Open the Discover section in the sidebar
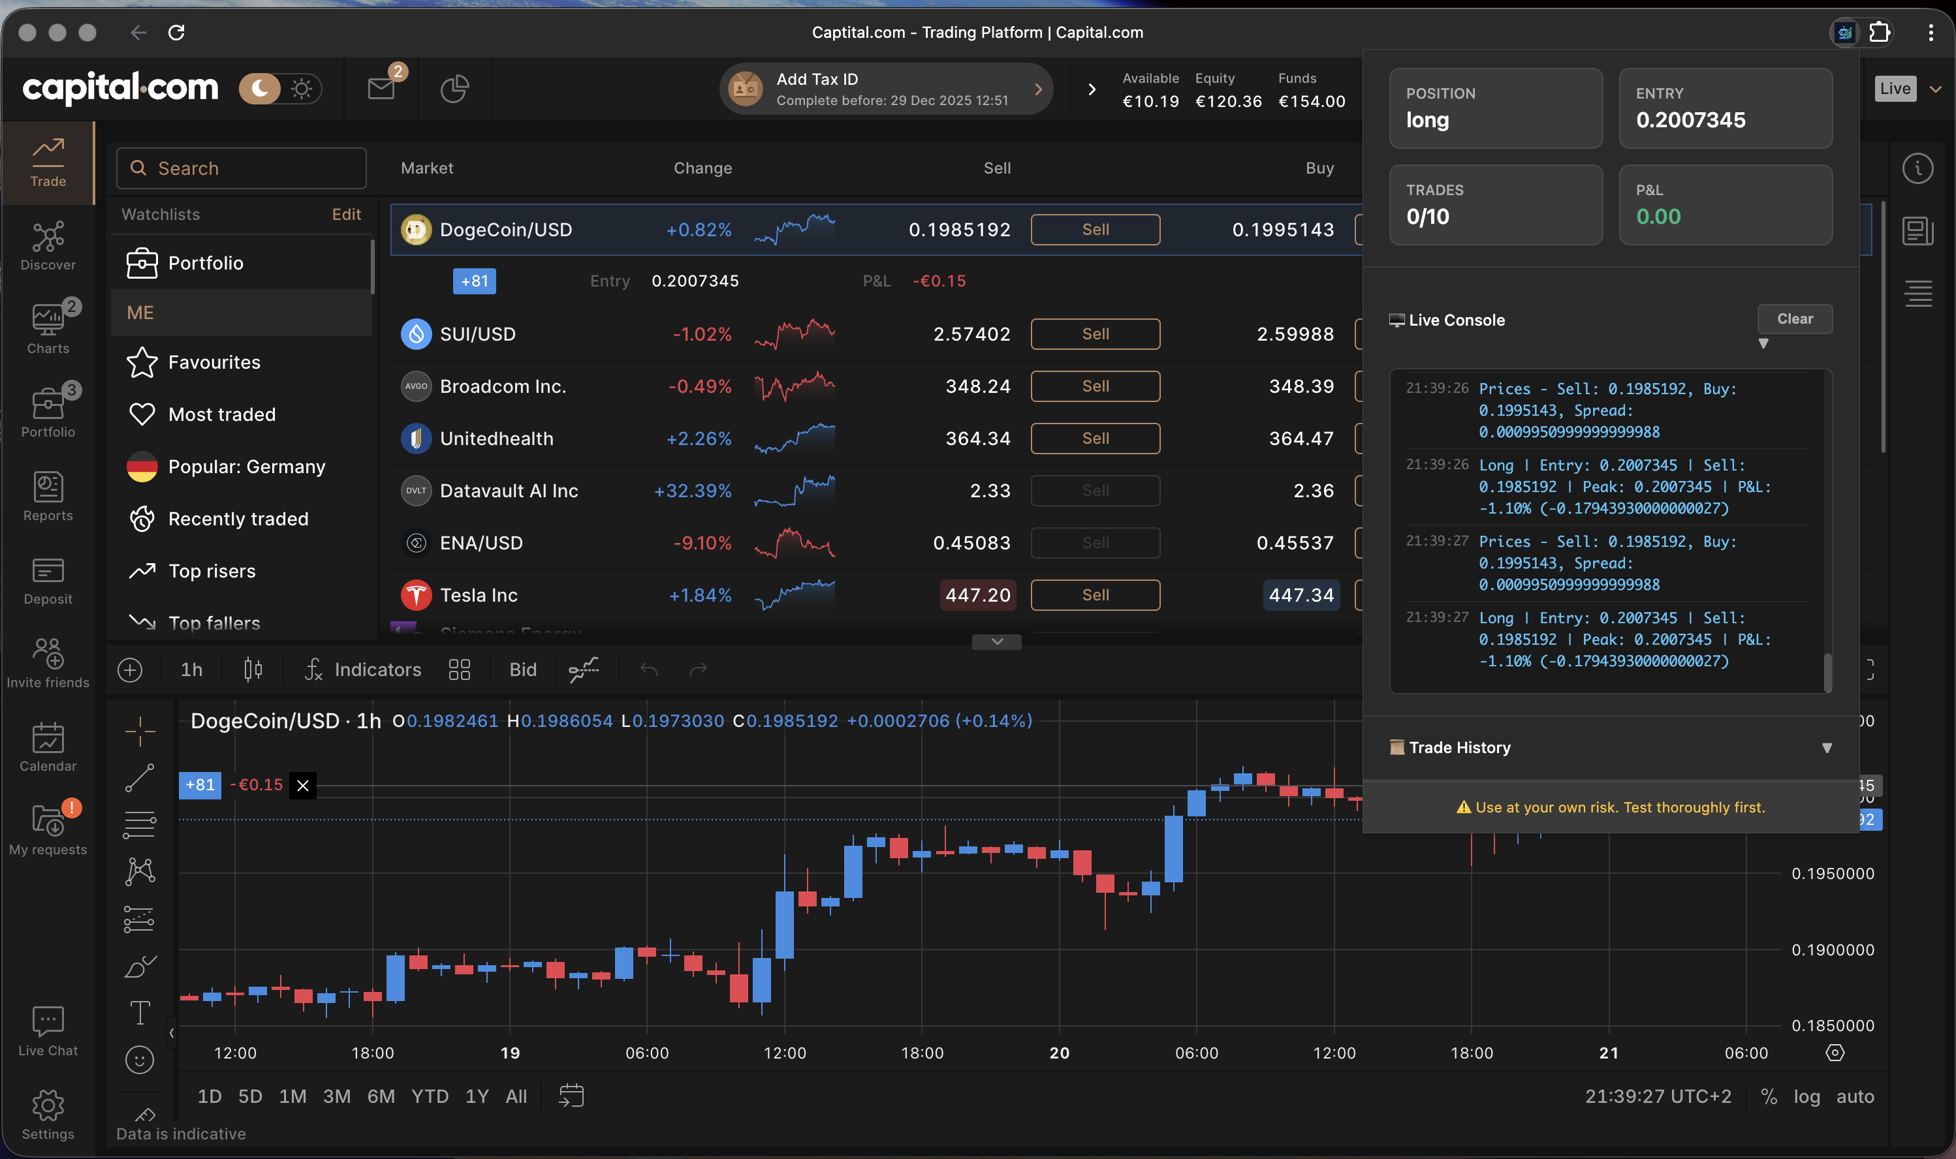This screenshot has width=1956, height=1159. pyautogui.click(x=48, y=245)
